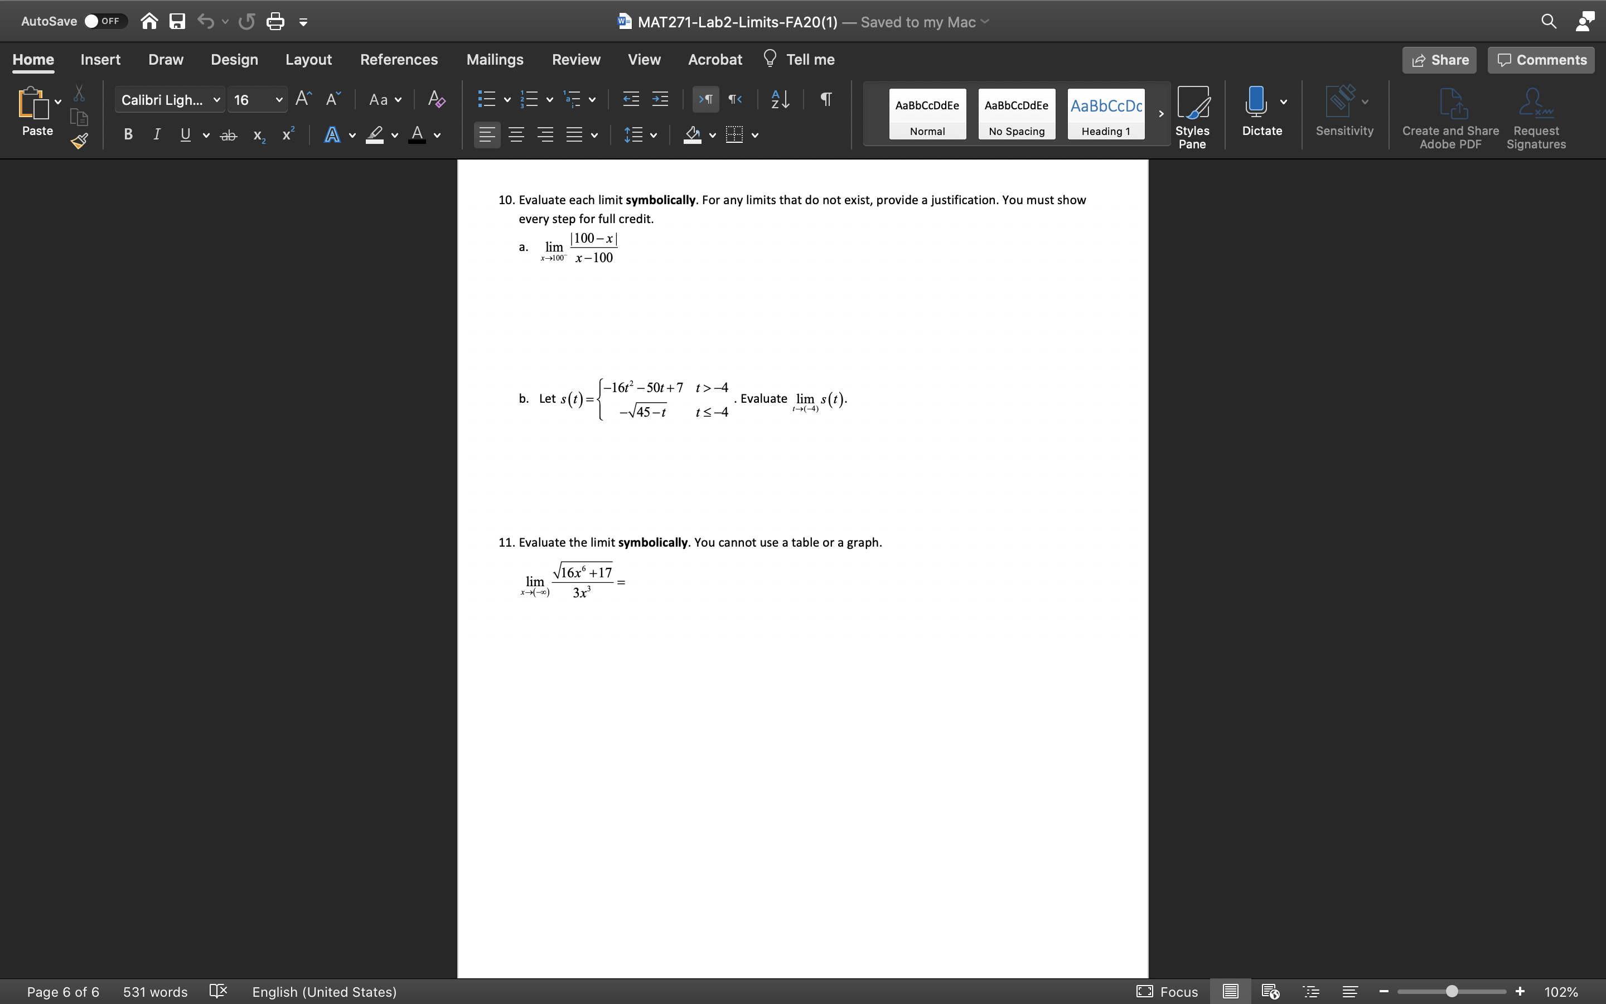Toggle superscript formatting button
The height and width of the screenshot is (1004, 1606).
point(288,134)
